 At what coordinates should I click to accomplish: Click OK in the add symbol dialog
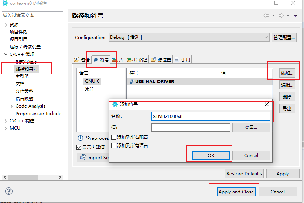tap(211, 155)
